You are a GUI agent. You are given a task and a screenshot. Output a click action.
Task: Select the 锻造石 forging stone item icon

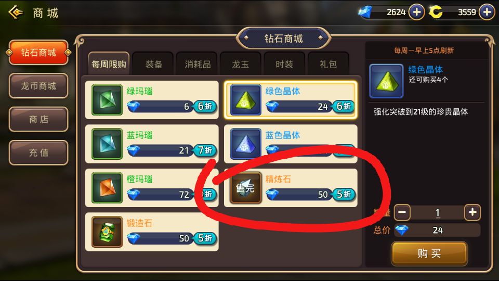(107, 232)
